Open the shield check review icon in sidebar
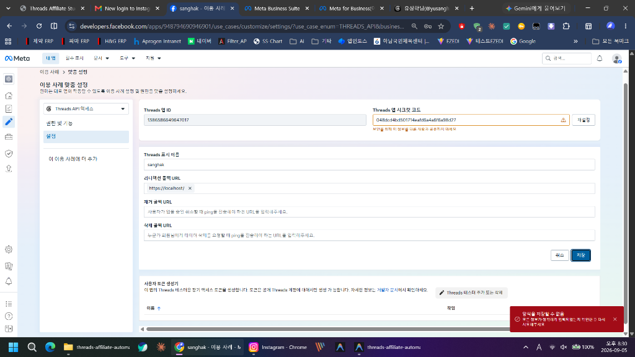The image size is (635, 357). point(9,154)
